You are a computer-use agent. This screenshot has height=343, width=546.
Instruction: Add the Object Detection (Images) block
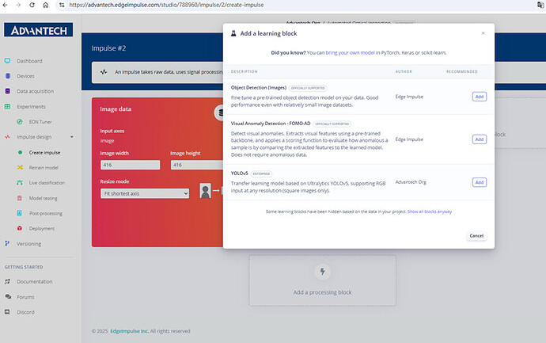pos(480,97)
